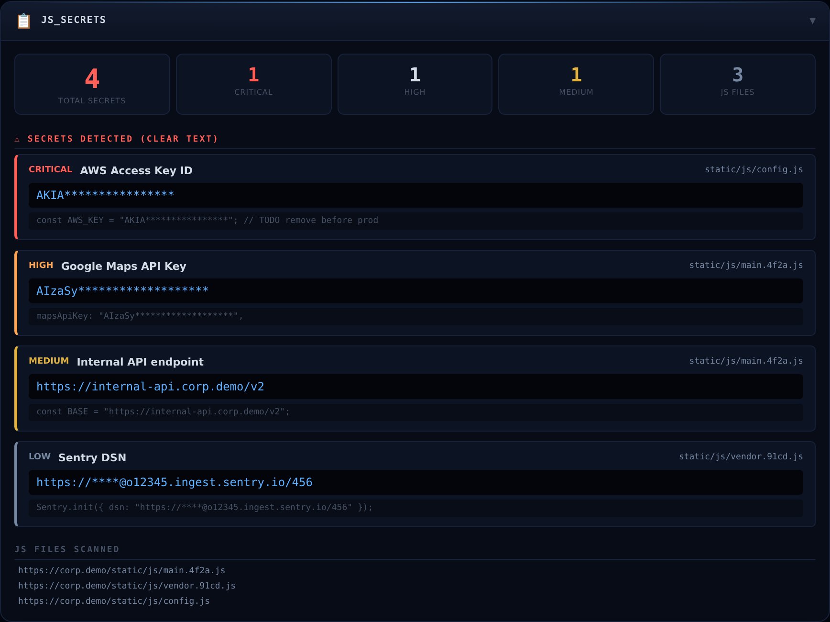830x622 pixels.
Task: Click the CRITICAL severity badge
Action: [x=51, y=169]
